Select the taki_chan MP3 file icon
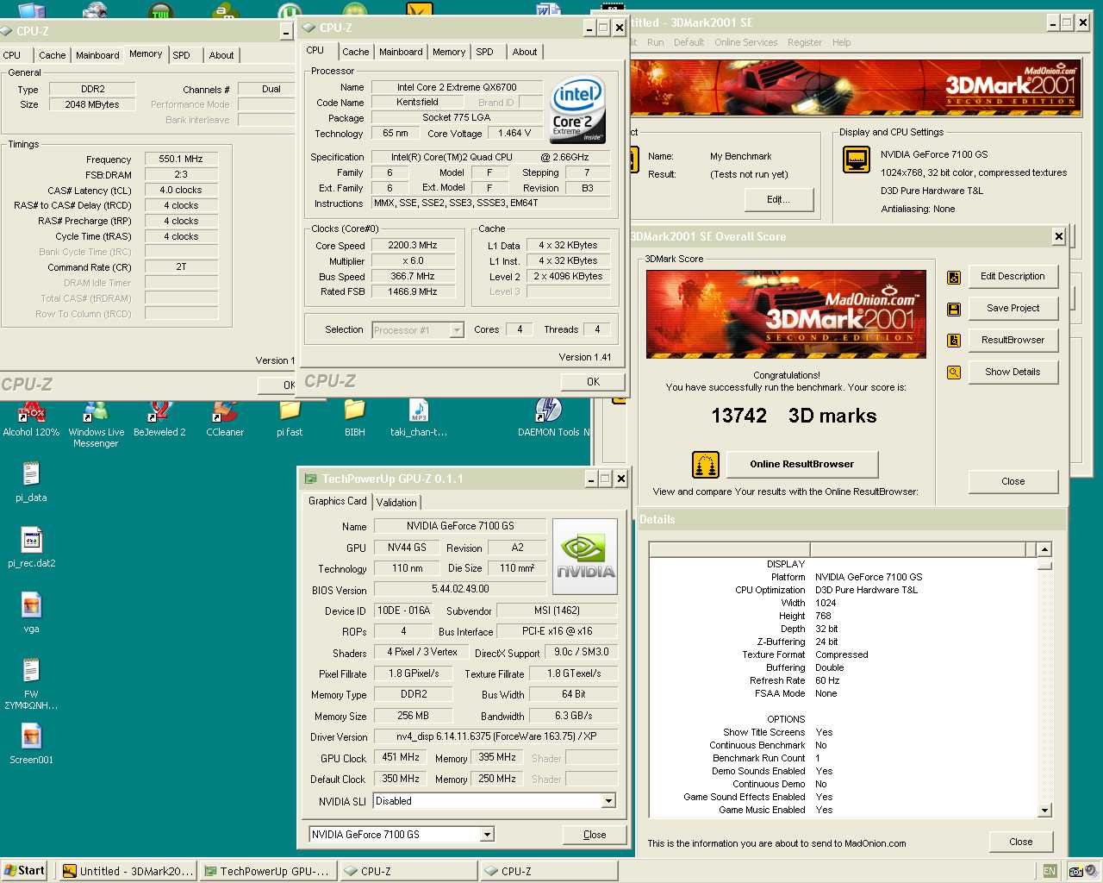Screen dimensions: 1103x883 click(419, 419)
